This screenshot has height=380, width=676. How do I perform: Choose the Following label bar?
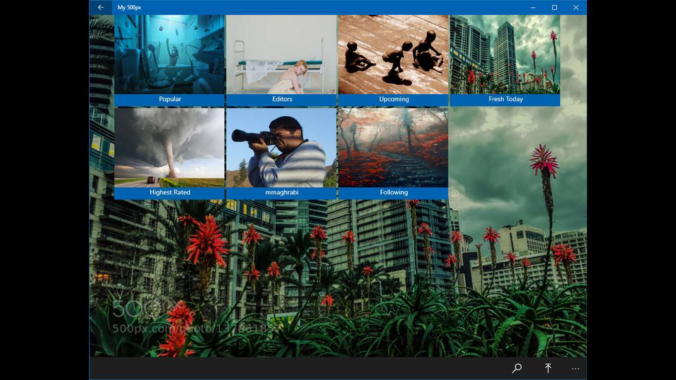[394, 192]
